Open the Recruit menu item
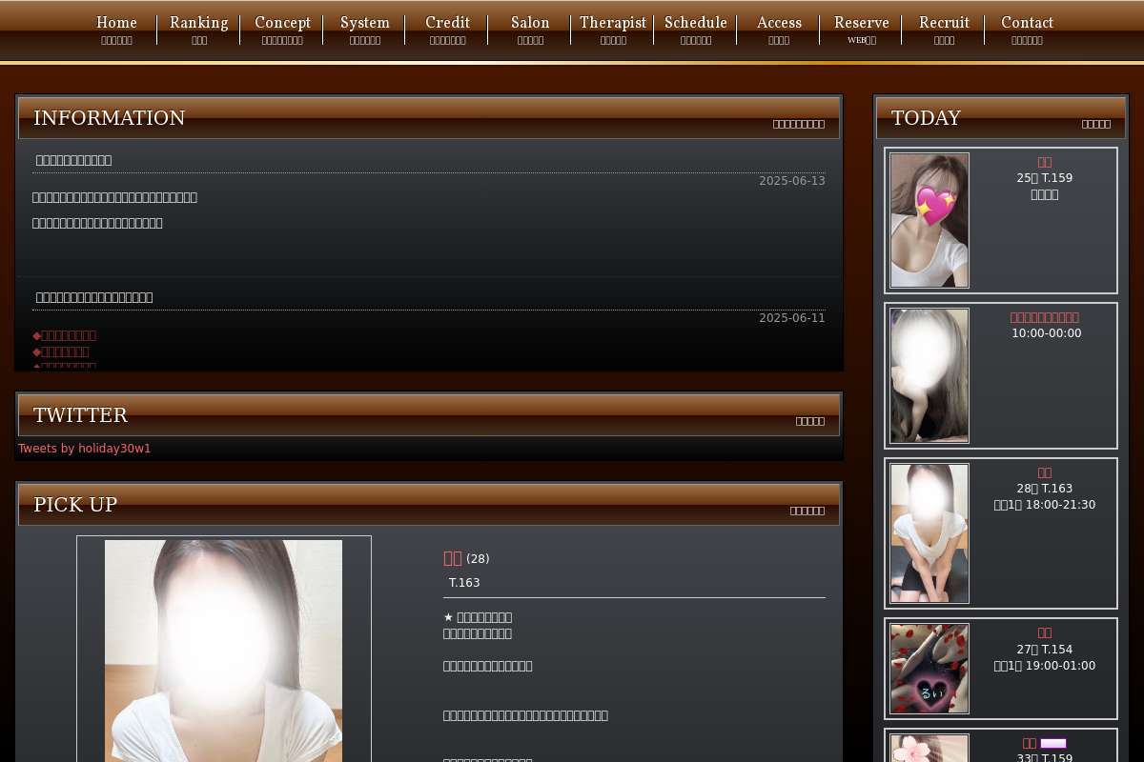Image resolution: width=1144 pixels, height=762 pixels. pyautogui.click(x=944, y=29)
